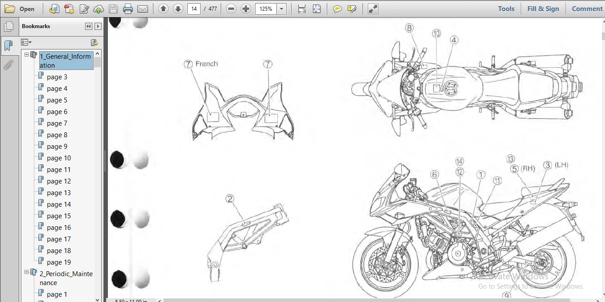The image size is (605, 302).
Task: Click the edit/sign document icon
Action: 84,9
